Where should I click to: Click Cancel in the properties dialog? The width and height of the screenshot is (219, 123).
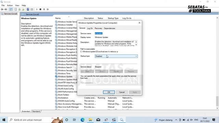coord(122,92)
